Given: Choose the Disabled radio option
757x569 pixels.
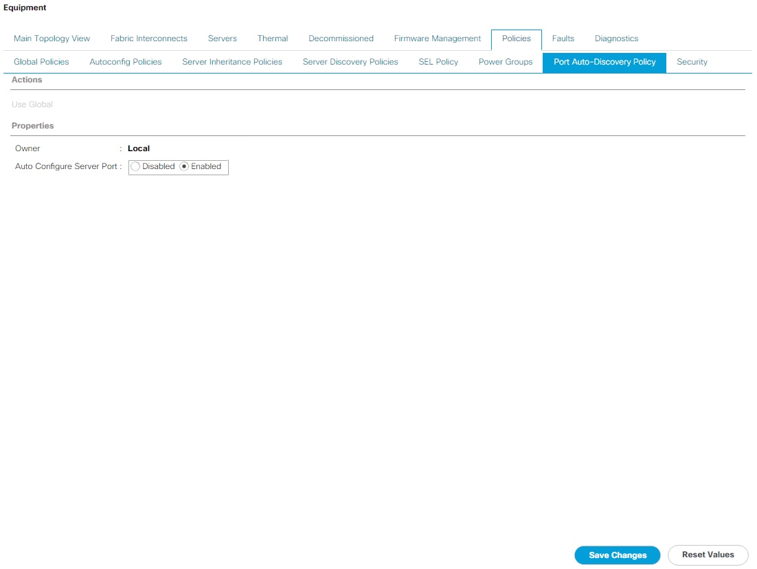Looking at the screenshot, I should pos(135,166).
